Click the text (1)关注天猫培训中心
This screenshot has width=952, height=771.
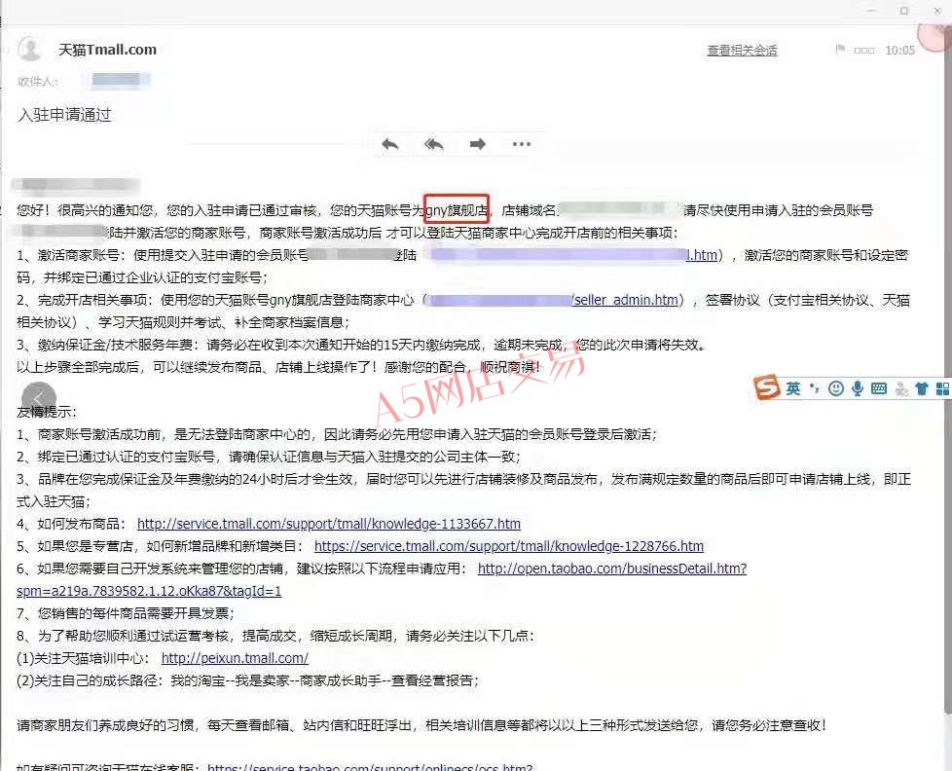(83, 658)
